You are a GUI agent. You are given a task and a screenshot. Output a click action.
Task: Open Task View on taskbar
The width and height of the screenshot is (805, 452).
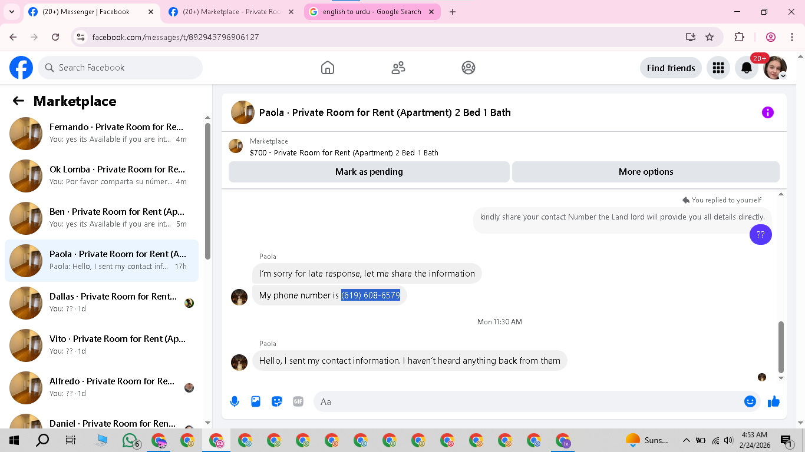tap(71, 440)
